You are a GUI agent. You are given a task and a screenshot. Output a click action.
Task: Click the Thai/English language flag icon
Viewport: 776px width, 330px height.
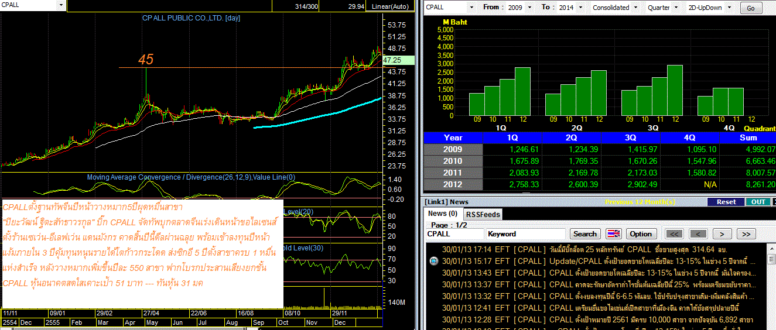tap(613, 233)
